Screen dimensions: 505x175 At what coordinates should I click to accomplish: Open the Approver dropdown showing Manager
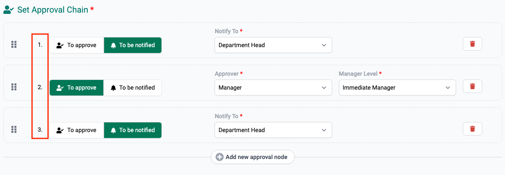[x=273, y=88]
